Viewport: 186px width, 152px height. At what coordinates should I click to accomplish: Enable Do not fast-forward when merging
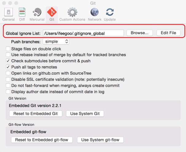click(8, 85)
